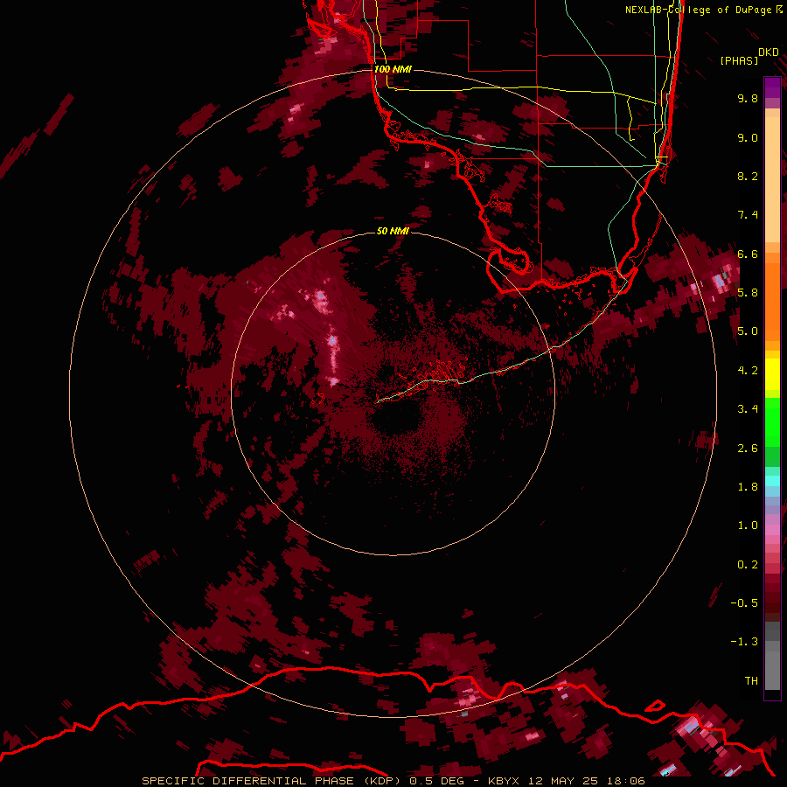Click the -1.3 value on the scale
Viewport: 787px width, 787px height.
tap(744, 642)
